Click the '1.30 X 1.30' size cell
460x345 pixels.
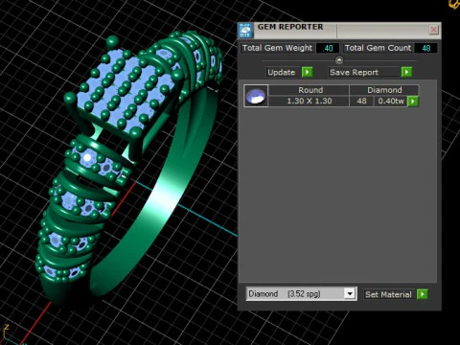pyautogui.click(x=309, y=102)
